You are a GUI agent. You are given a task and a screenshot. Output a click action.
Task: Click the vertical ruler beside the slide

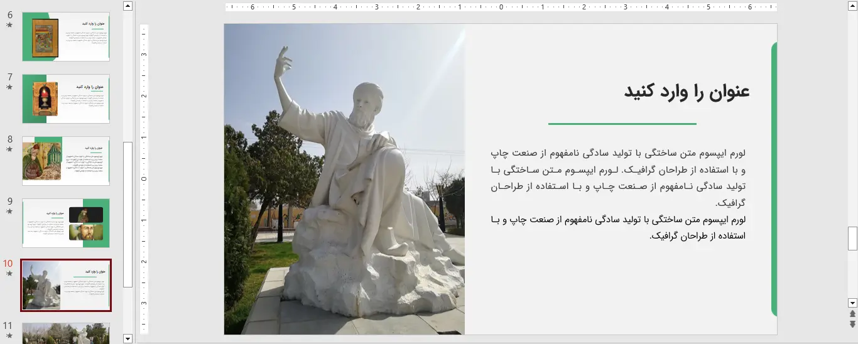144,179
